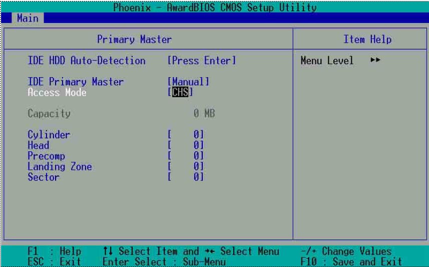Select the Landing Zone label

coord(60,166)
